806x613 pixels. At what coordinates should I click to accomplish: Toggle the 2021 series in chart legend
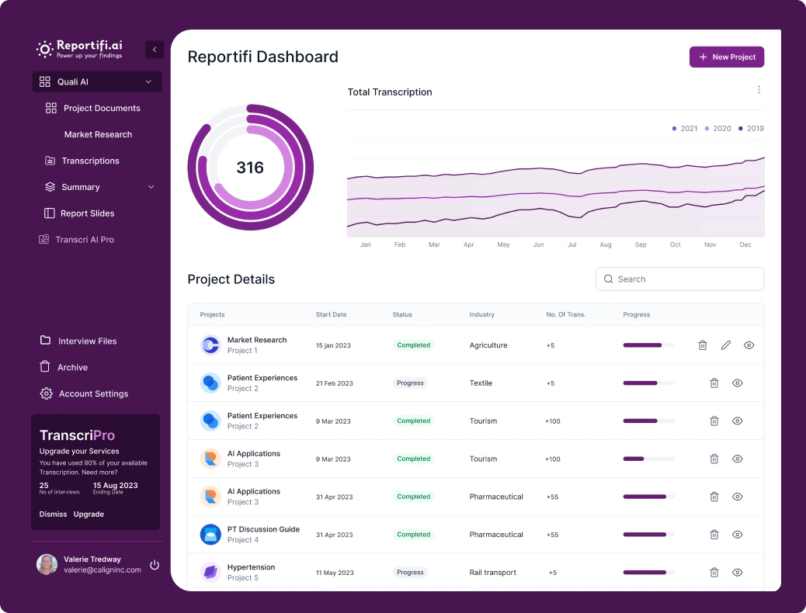[x=685, y=129]
